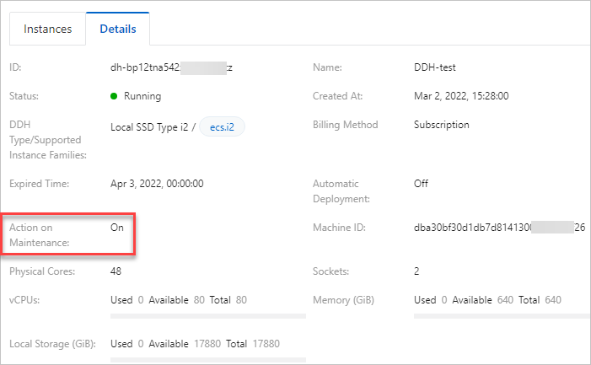Click the Local Storage (GiB) label
591x365 pixels.
pyautogui.click(x=52, y=344)
